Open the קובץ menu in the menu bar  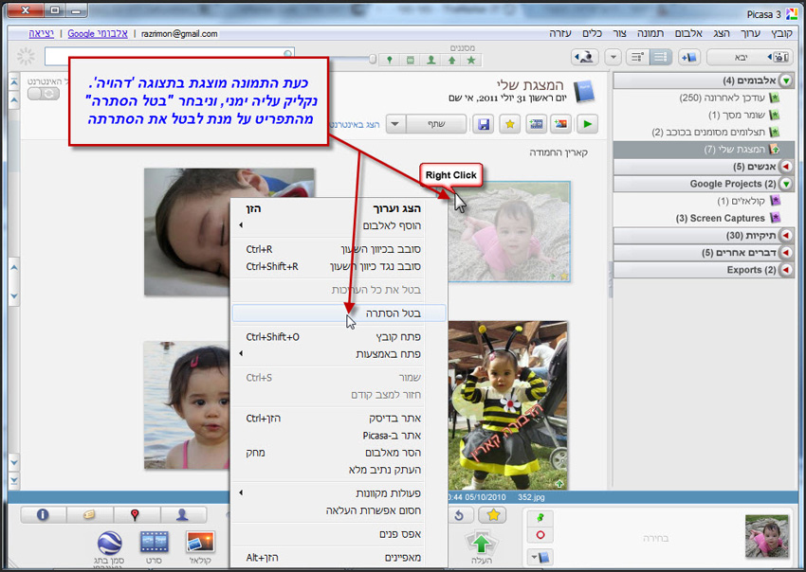point(781,33)
